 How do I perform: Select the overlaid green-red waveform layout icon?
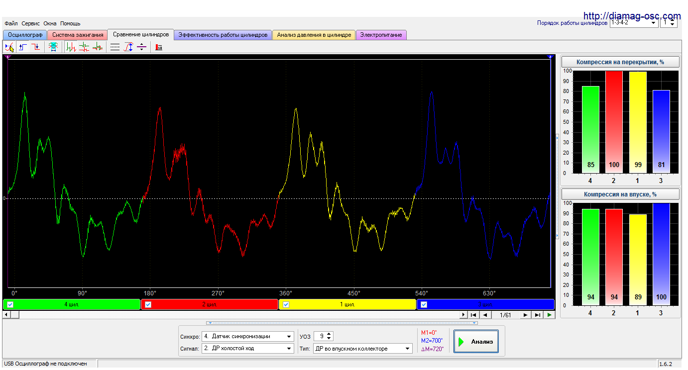click(x=98, y=47)
